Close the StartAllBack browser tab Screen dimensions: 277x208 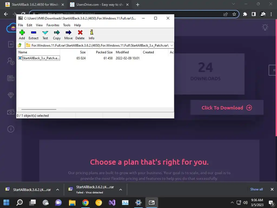point(63,5)
